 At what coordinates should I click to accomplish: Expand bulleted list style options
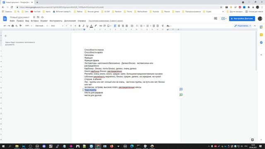(x=144, y=26)
